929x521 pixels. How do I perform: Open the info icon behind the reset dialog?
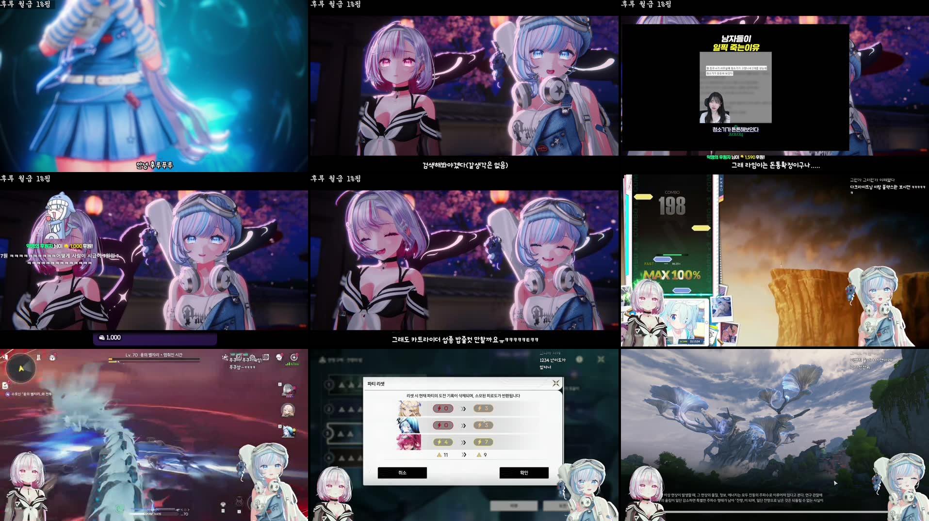(579, 359)
